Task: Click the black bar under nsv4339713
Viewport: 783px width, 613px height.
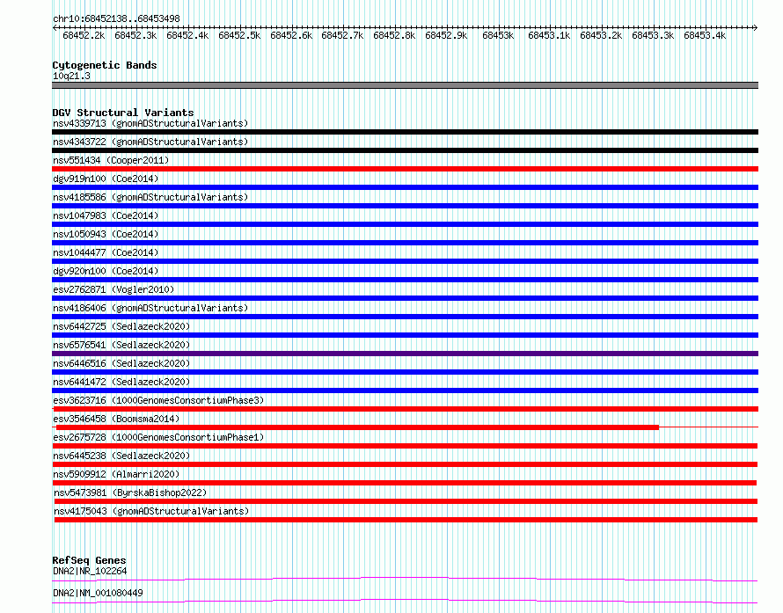Action: coord(405,132)
